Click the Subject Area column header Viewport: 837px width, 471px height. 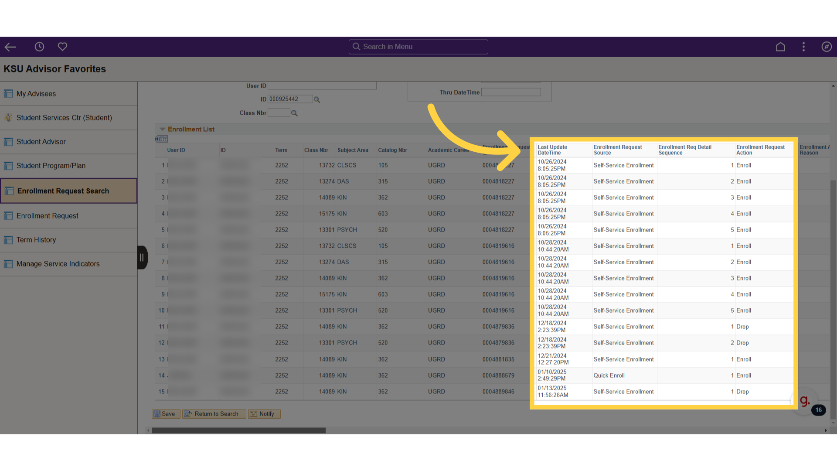pos(353,150)
